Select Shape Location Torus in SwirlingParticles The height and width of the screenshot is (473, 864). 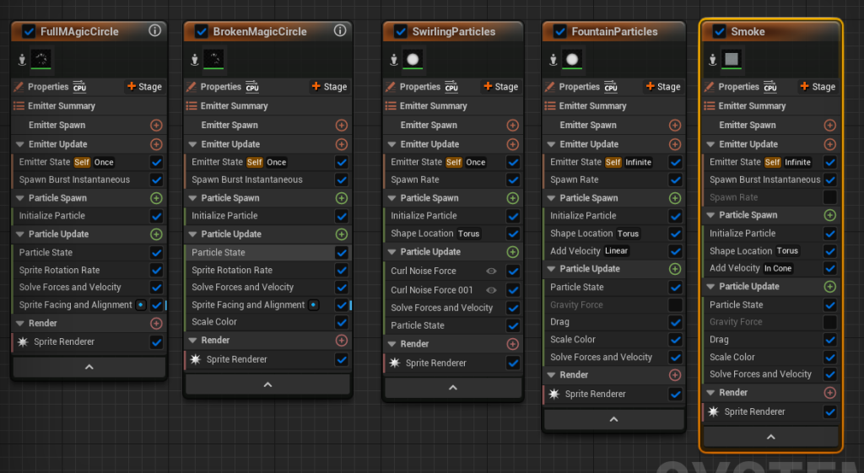435,234
